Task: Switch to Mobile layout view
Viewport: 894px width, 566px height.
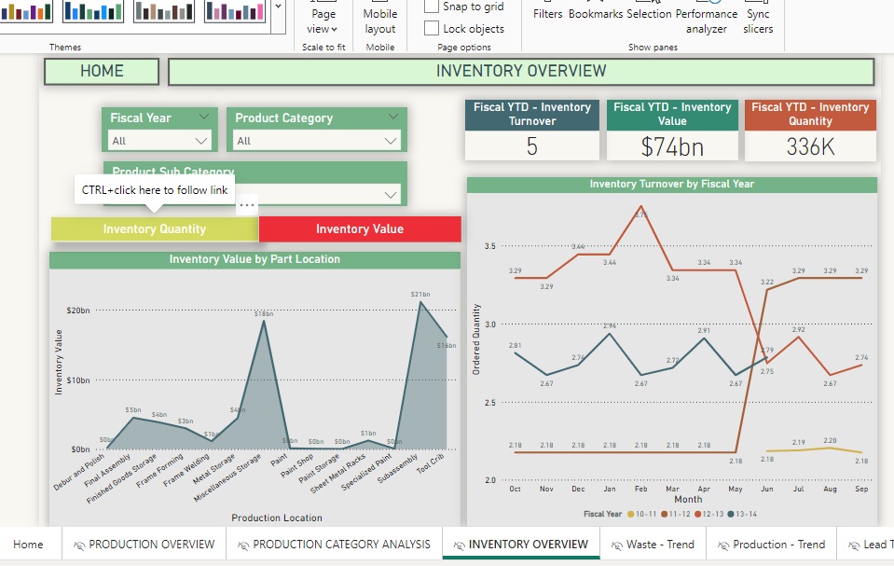Action: (379, 21)
